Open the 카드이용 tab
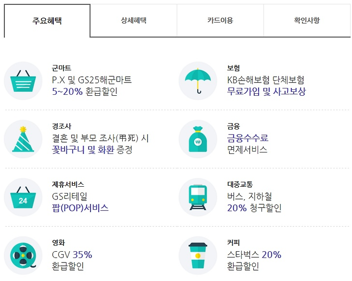Viewport: 352px width, 281px height. 220,21
